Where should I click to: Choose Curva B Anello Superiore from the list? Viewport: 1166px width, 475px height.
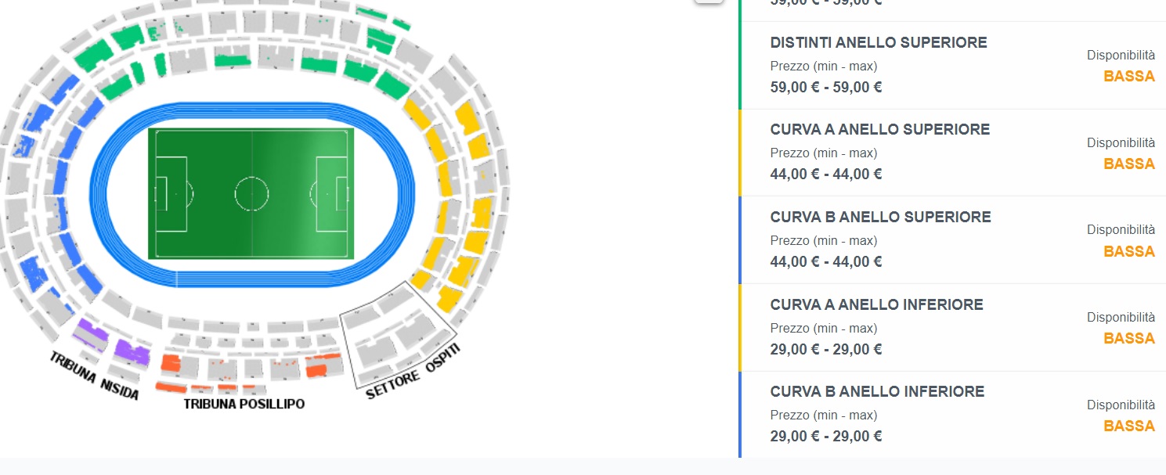click(880, 217)
